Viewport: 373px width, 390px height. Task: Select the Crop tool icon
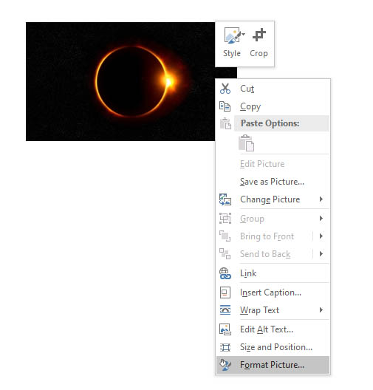pos(259,35)
